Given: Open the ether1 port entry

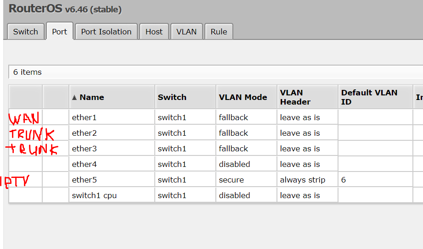Looking at the screenshot, I should (x=84, y=117).
